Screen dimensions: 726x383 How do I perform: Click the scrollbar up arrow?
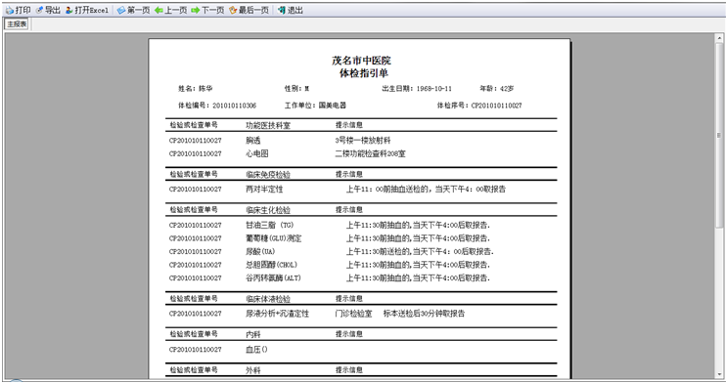pos(719,38)
